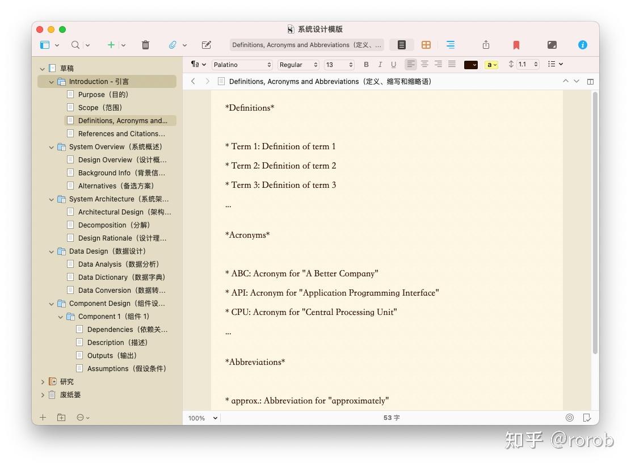This screenshot has height=467, width=631.
Task: Open the 100% zoom dropdown
Action: pyautogui.click(x=203, y=418)
